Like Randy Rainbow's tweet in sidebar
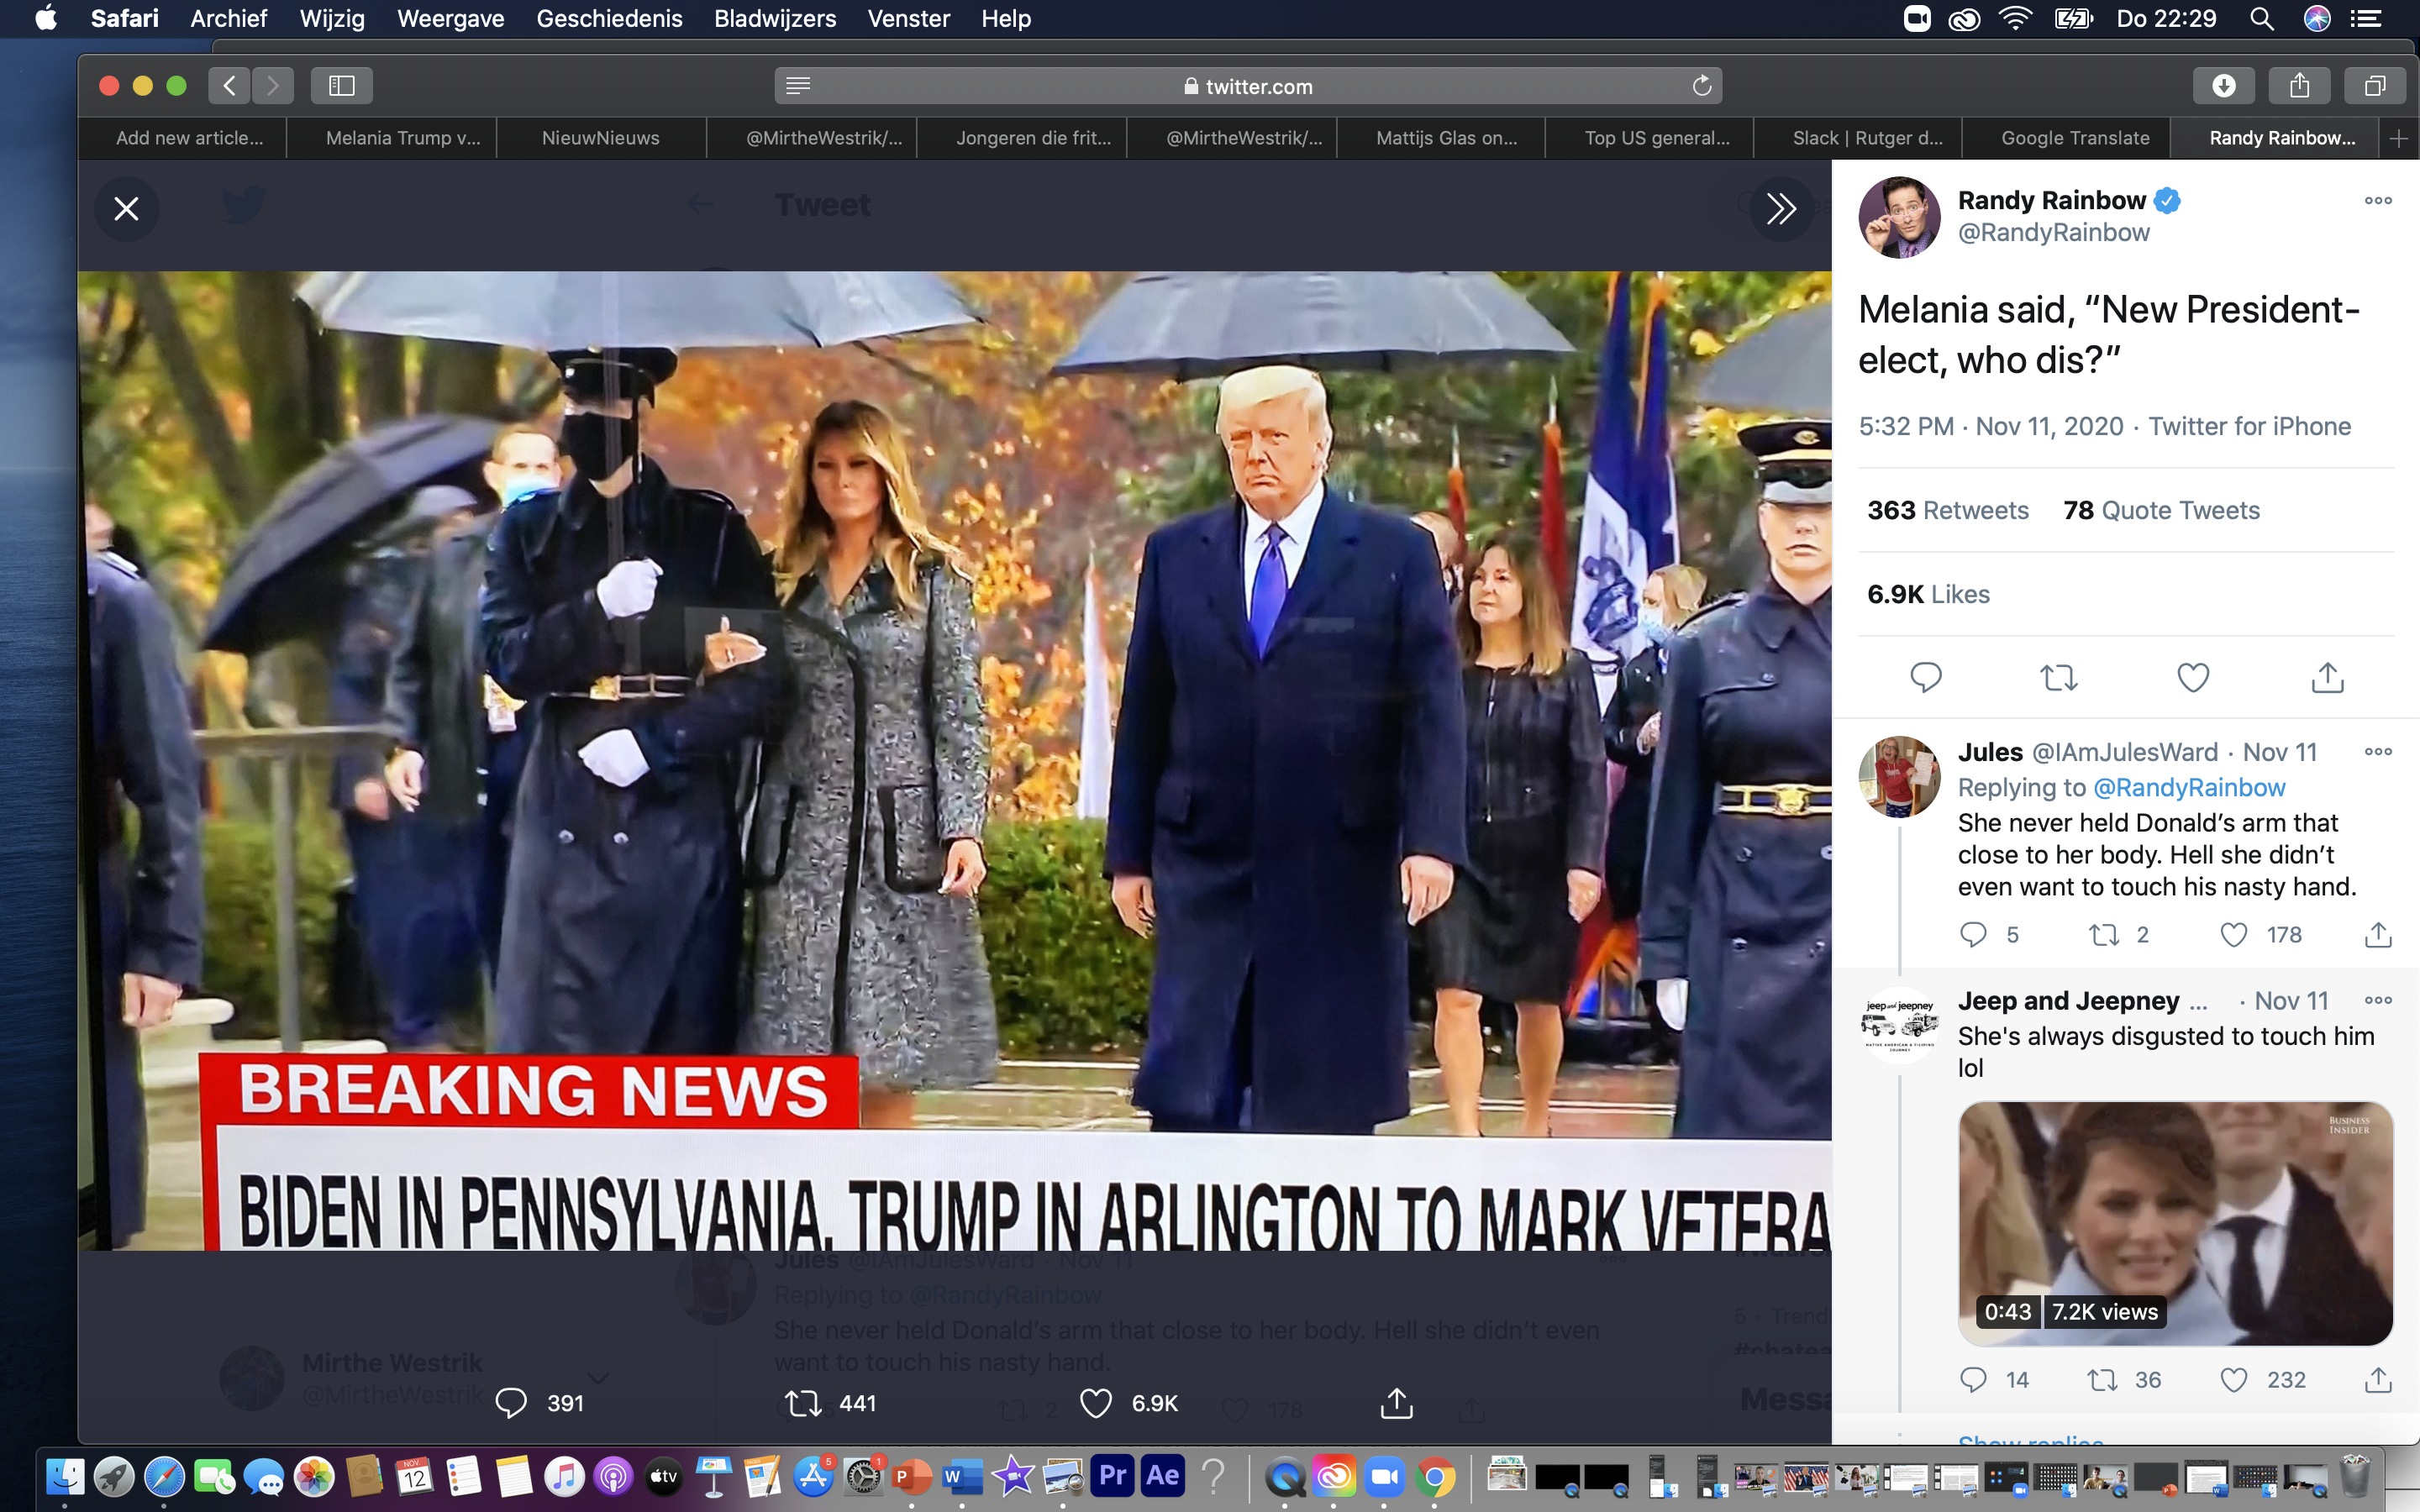2420x1512 pixels. [2193, 678]
